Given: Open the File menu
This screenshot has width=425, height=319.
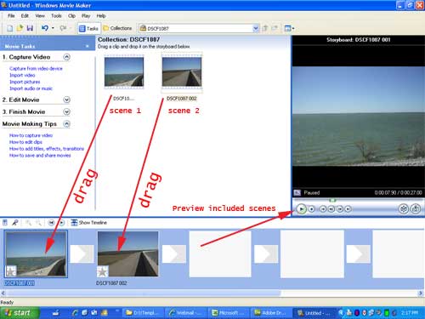Looking at the screenshot, I should [11, 15].
